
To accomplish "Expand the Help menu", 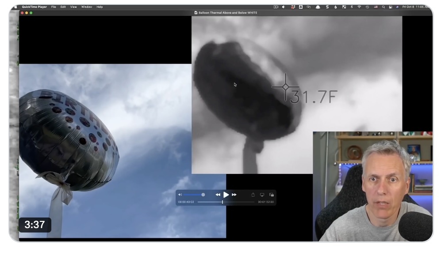I will click(100, 7).
